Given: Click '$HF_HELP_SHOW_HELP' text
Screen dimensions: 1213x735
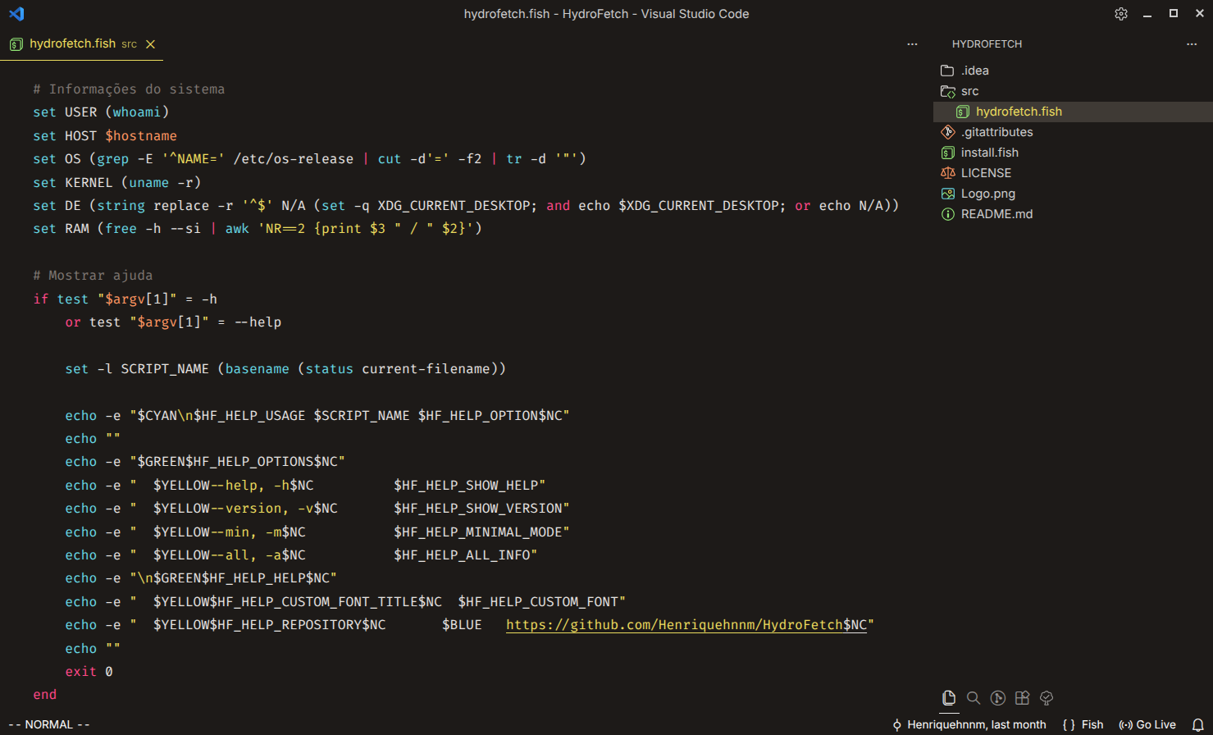Looking at the screenshot, I should 466,486.
